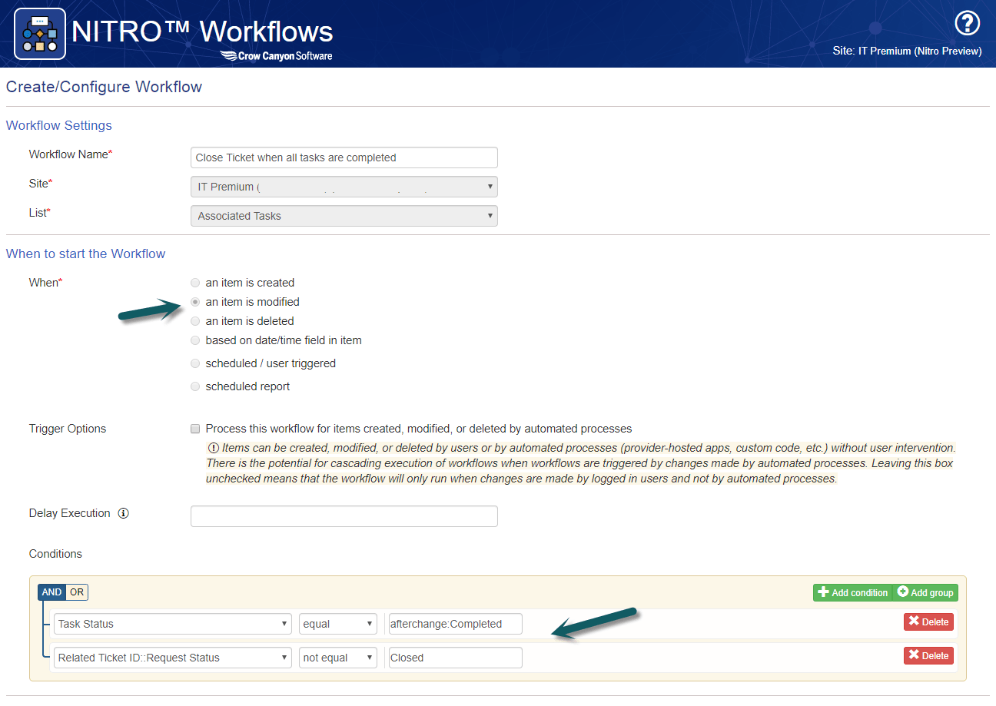
Task: Click the 'Conditions' label
Action: tap(55, 554)
